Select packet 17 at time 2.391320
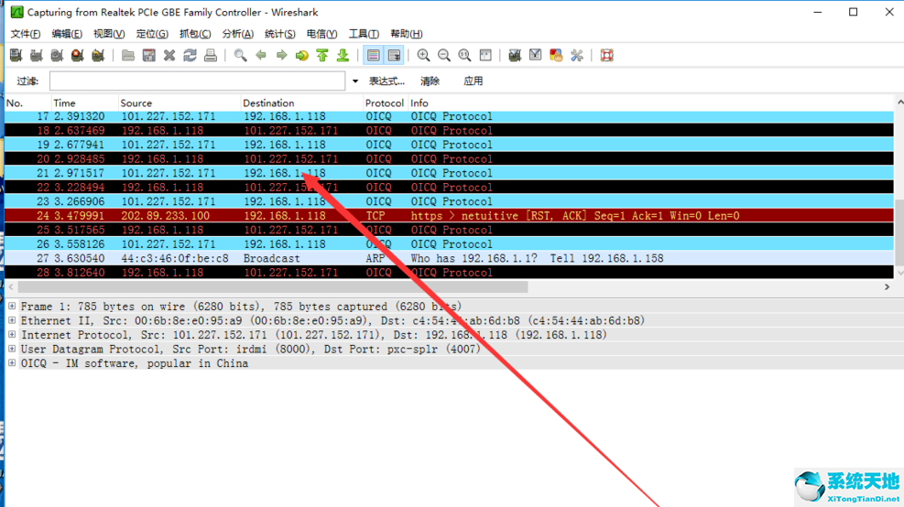 coord(449,116)
